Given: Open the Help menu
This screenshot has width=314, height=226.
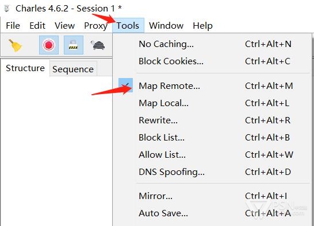Looking at the screenshot, I should click(202, 26).
